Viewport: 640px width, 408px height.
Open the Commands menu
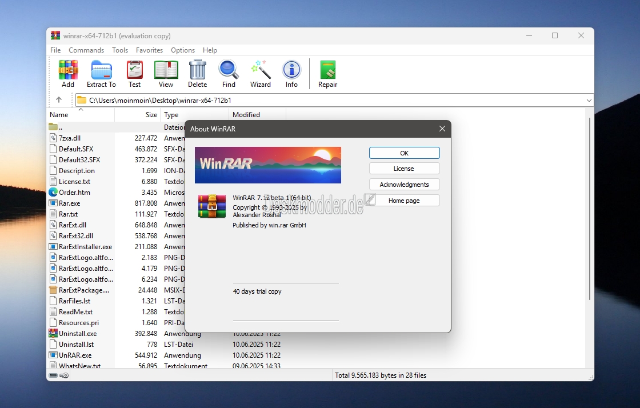point(86,50)
